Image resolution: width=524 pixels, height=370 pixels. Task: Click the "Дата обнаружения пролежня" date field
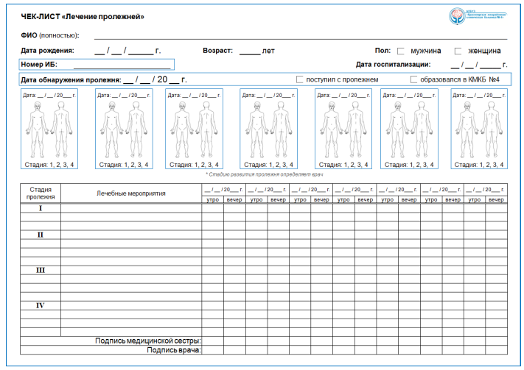(155, 79)
